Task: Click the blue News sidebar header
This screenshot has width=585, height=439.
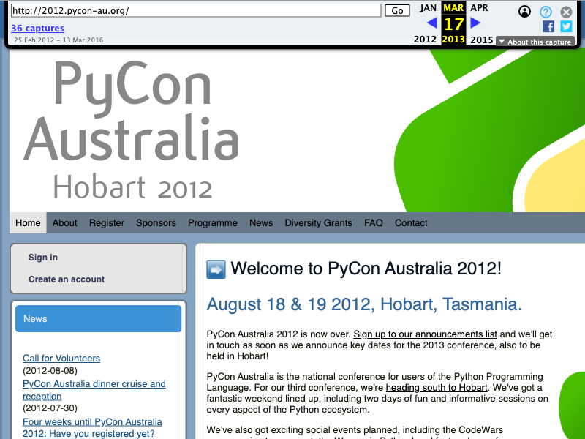Action: pyautogui.click(x=99, y=319)
